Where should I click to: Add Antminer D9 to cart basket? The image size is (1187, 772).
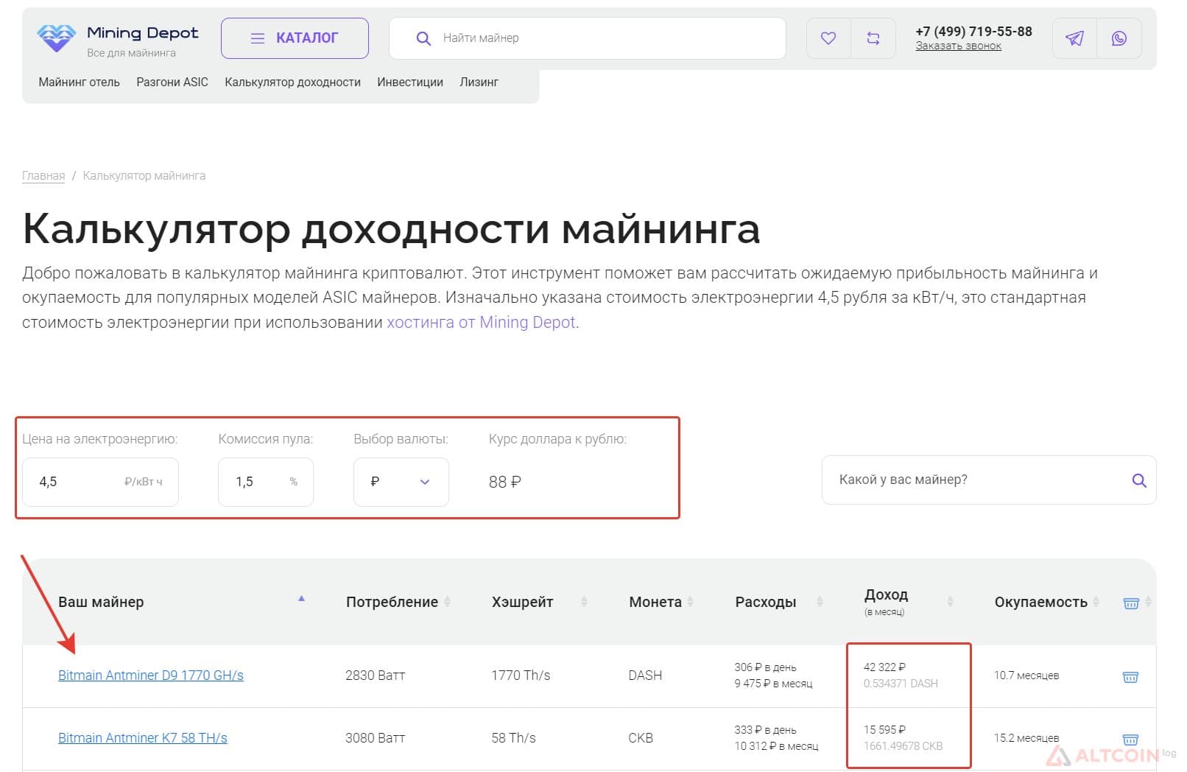tap(1130, 676)
